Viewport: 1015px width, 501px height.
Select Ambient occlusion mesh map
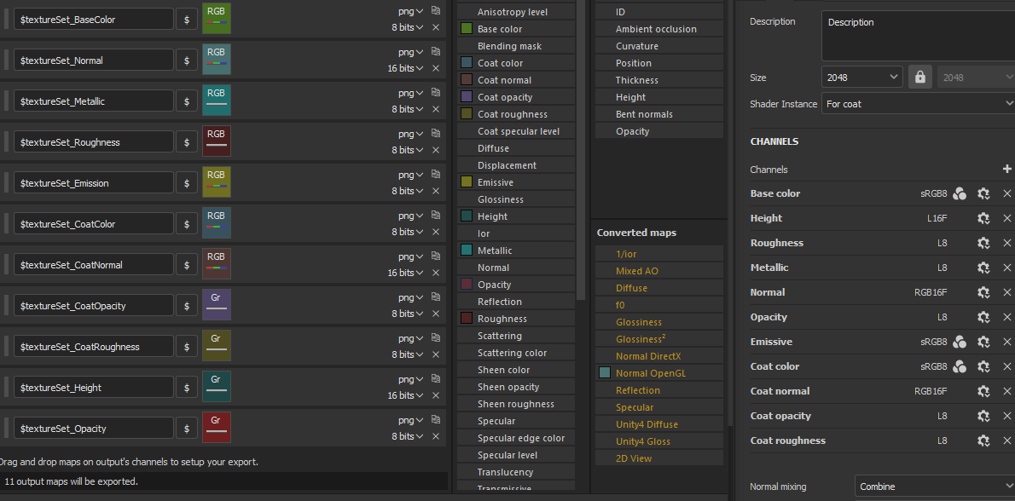[659, 29]
